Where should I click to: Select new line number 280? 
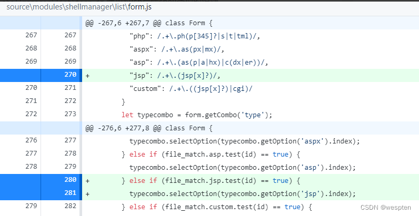(x=69, y=180)
